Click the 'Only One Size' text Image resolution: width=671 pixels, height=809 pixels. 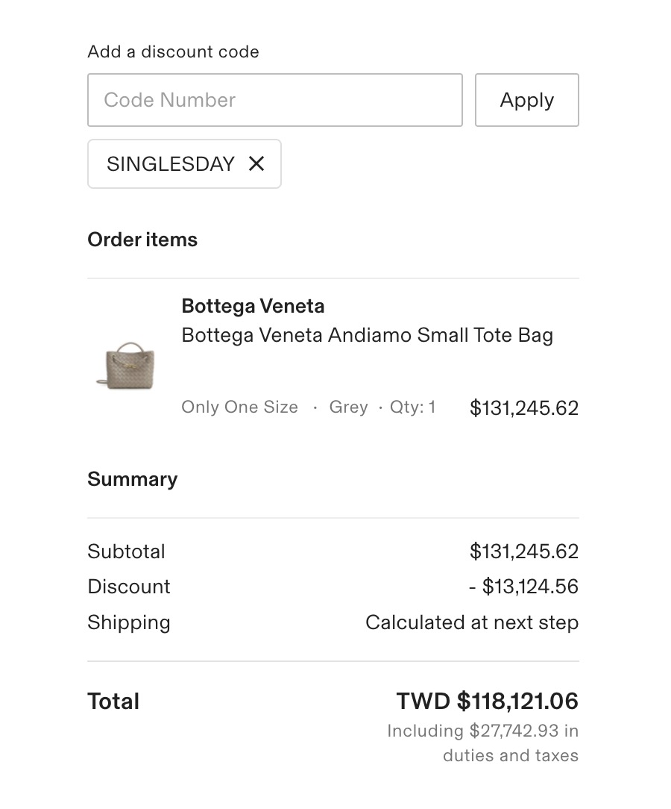[239, 407]
